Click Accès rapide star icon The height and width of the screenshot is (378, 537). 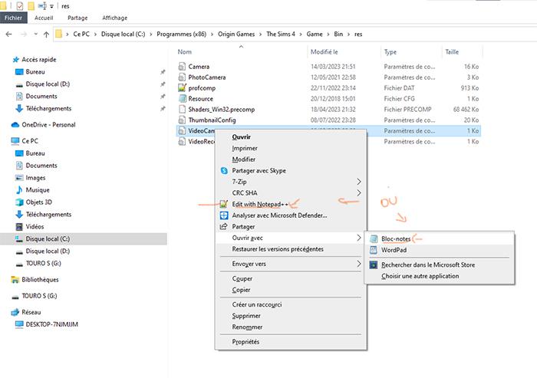[x=15, y=60]
